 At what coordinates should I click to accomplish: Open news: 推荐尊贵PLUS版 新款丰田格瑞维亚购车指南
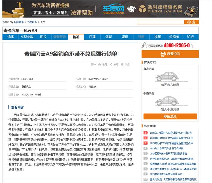[x=173, y=164]
